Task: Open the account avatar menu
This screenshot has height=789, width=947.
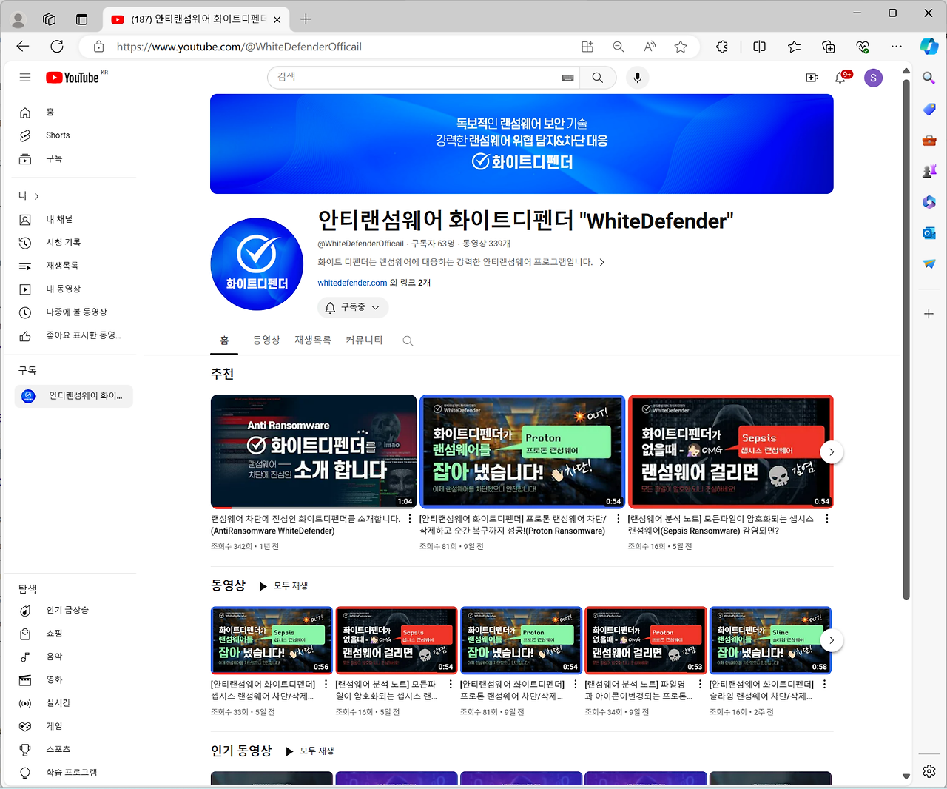Action: (874, 77)
